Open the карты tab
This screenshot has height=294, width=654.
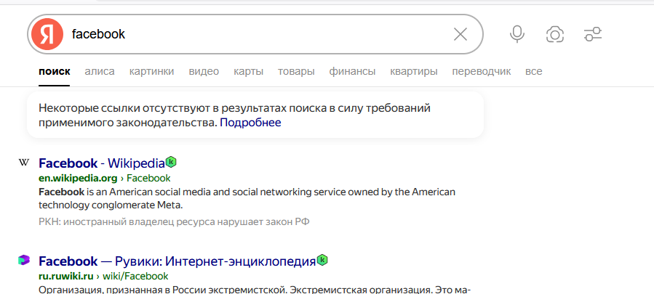pos(248,71)
